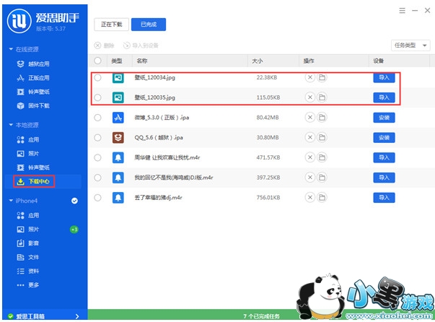Delete the 周华健 ringtone task

click(x=310, y=157)
